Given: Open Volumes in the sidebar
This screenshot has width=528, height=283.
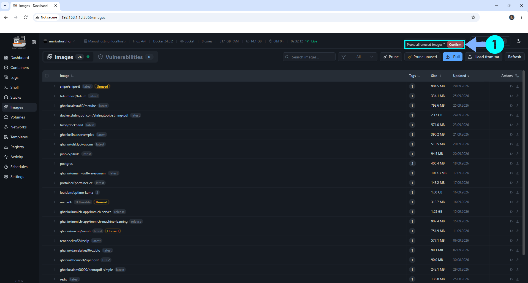Looking at the screenshot, I should (x=19, y=117).
